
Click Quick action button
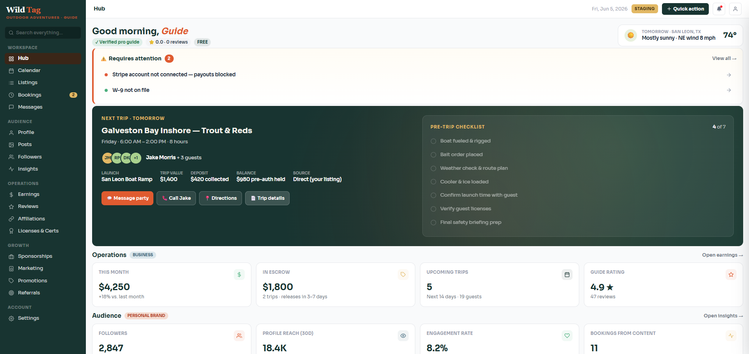[685, 9]
